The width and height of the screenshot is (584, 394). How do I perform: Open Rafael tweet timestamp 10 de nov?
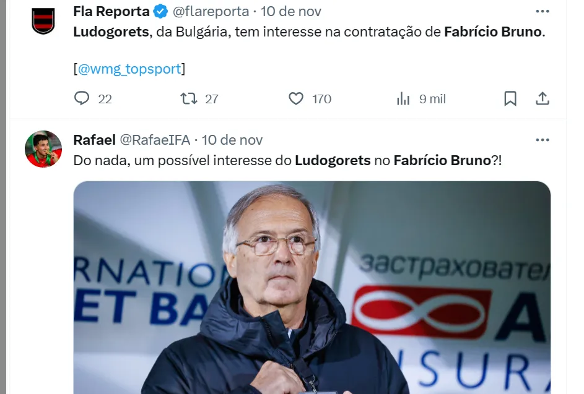(x=232, y=140)
